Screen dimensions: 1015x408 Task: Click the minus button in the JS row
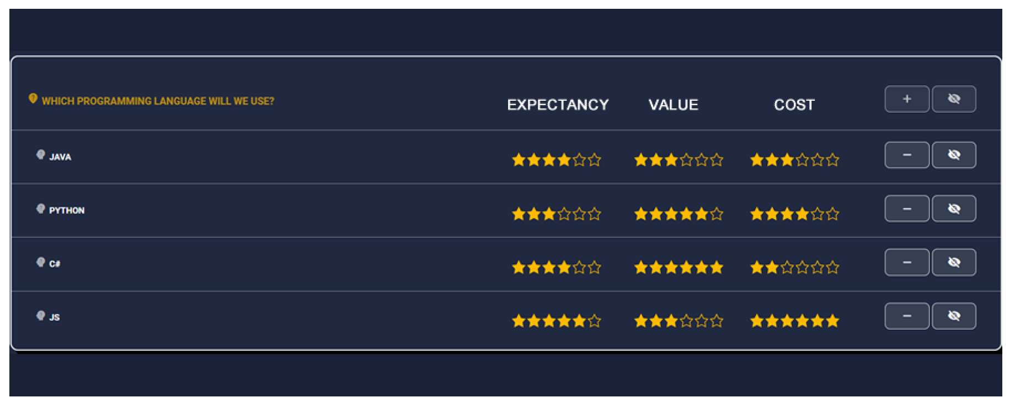[906, 316]
